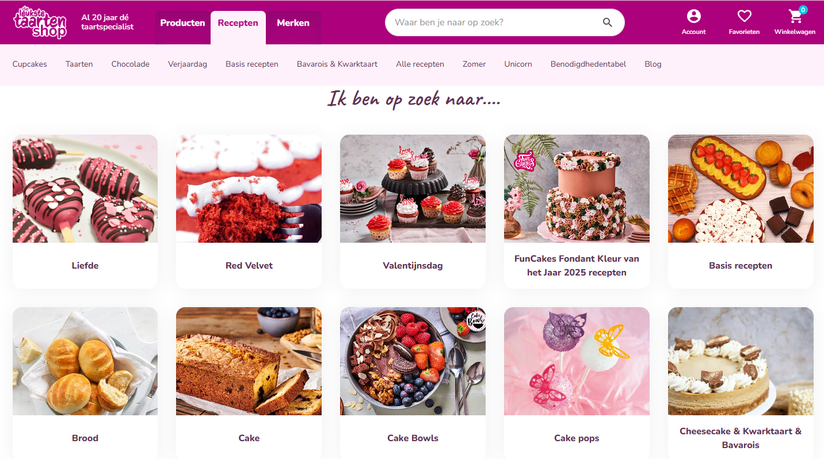
Task: Open the Benodigdhedentabel link
Action: [x=588, y=64]
